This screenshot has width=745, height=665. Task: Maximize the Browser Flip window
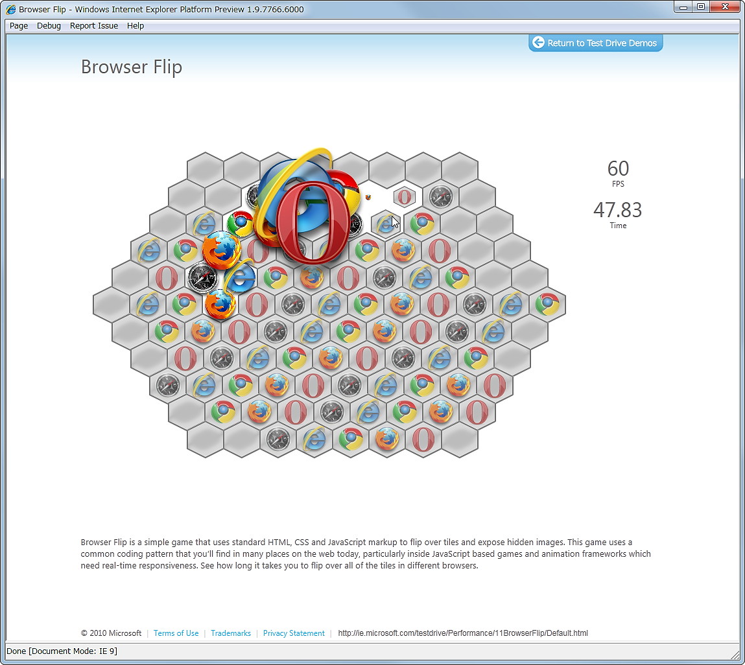[x=701, y=7]
